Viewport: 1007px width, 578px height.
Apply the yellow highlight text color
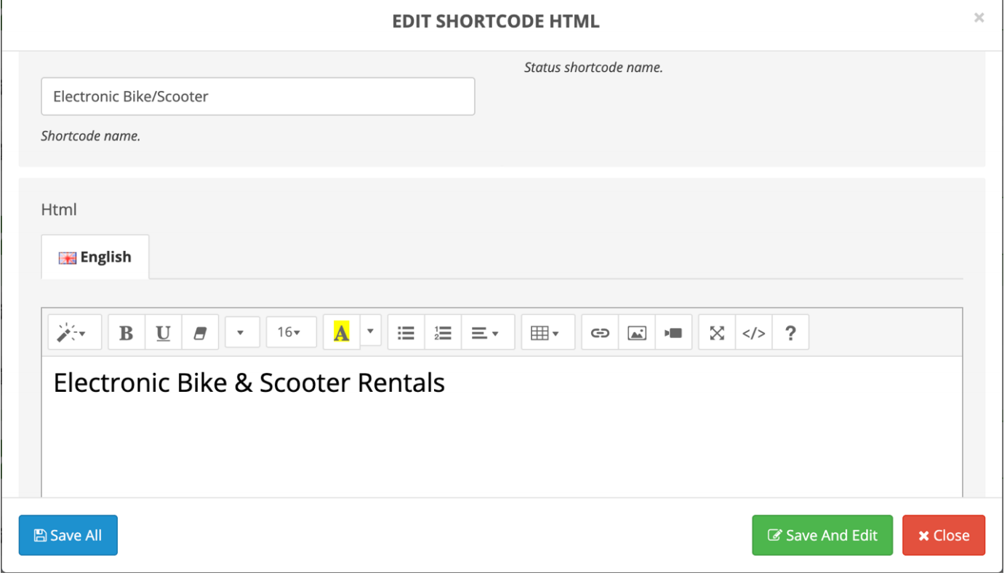[x=342, y=333]
